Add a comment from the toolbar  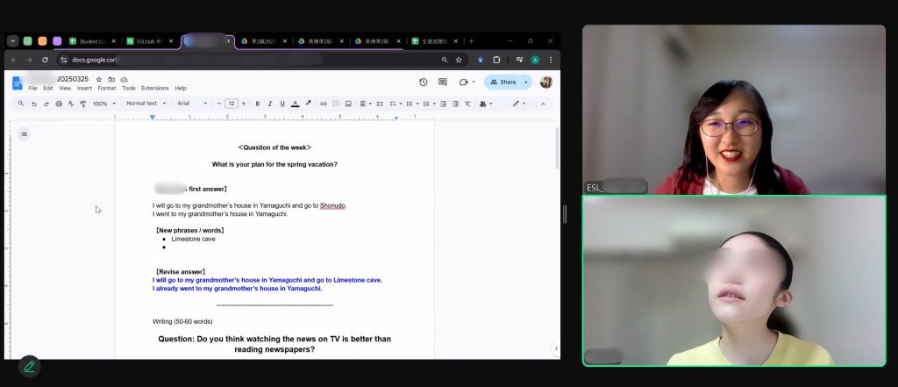336,104
